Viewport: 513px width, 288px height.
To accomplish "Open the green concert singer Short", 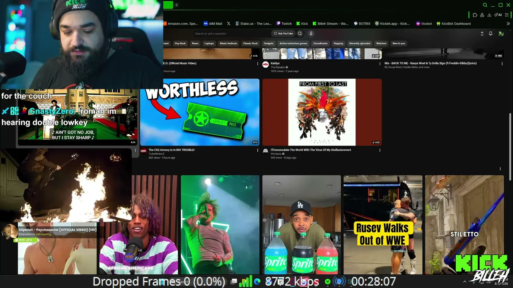I will pyautogui.click(x=220, y=225).
